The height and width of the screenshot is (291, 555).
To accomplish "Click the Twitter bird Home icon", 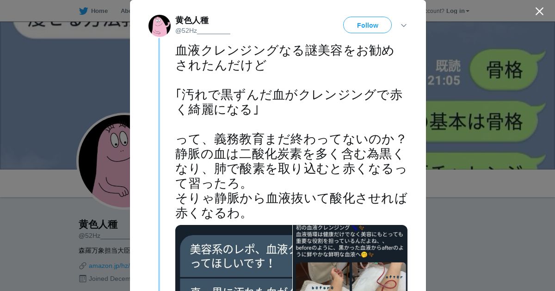I will point(84,11).
